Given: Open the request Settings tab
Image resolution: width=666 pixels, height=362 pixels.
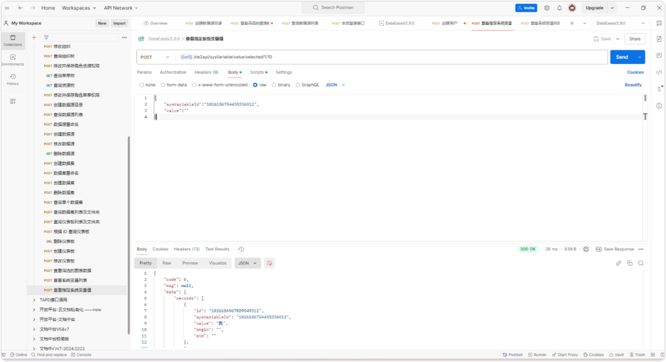Looking at the screenshot, I should (x=284, y=72).
